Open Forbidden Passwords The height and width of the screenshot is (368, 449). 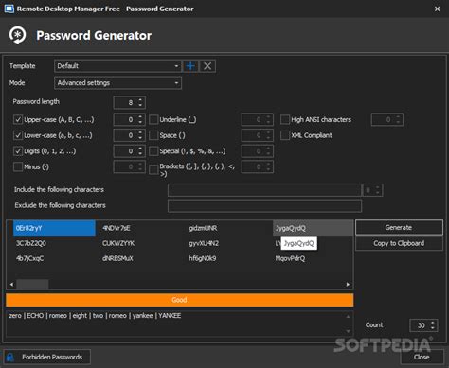point(46,358)
